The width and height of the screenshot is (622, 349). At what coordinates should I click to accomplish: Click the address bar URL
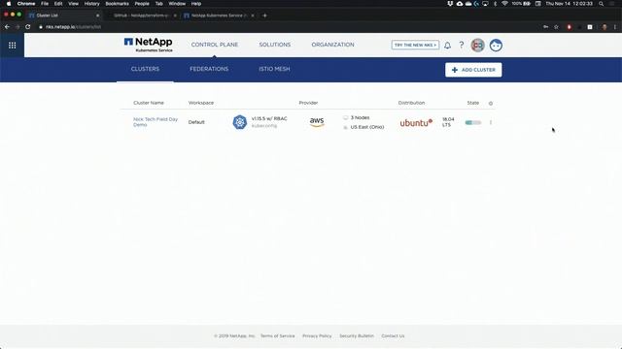tap(74, 27)
